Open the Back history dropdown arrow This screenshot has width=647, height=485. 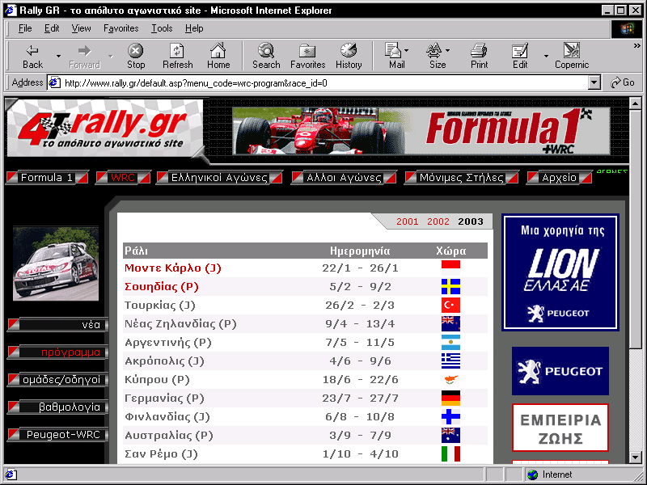[x=58, y=57]
